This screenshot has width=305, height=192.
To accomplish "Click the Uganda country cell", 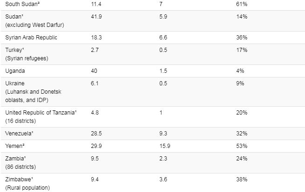I will (x=15, y=71).
